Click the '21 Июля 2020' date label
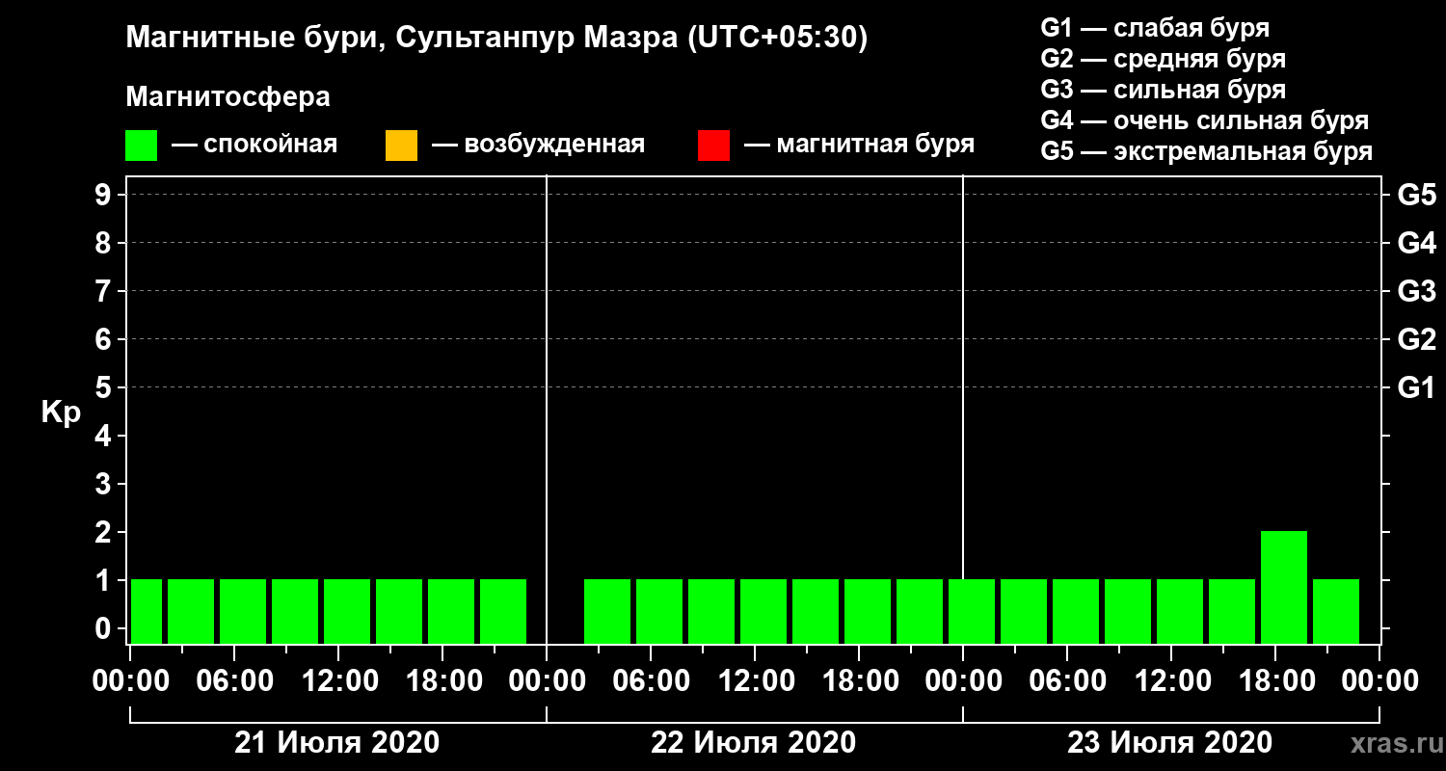The height and width of the screenshot is (771, 1446). pyautogui.click(x=337, y=743)
